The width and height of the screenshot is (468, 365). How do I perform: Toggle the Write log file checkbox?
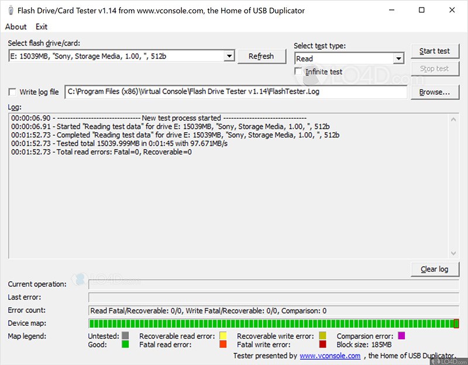click(x=12, y=92)
